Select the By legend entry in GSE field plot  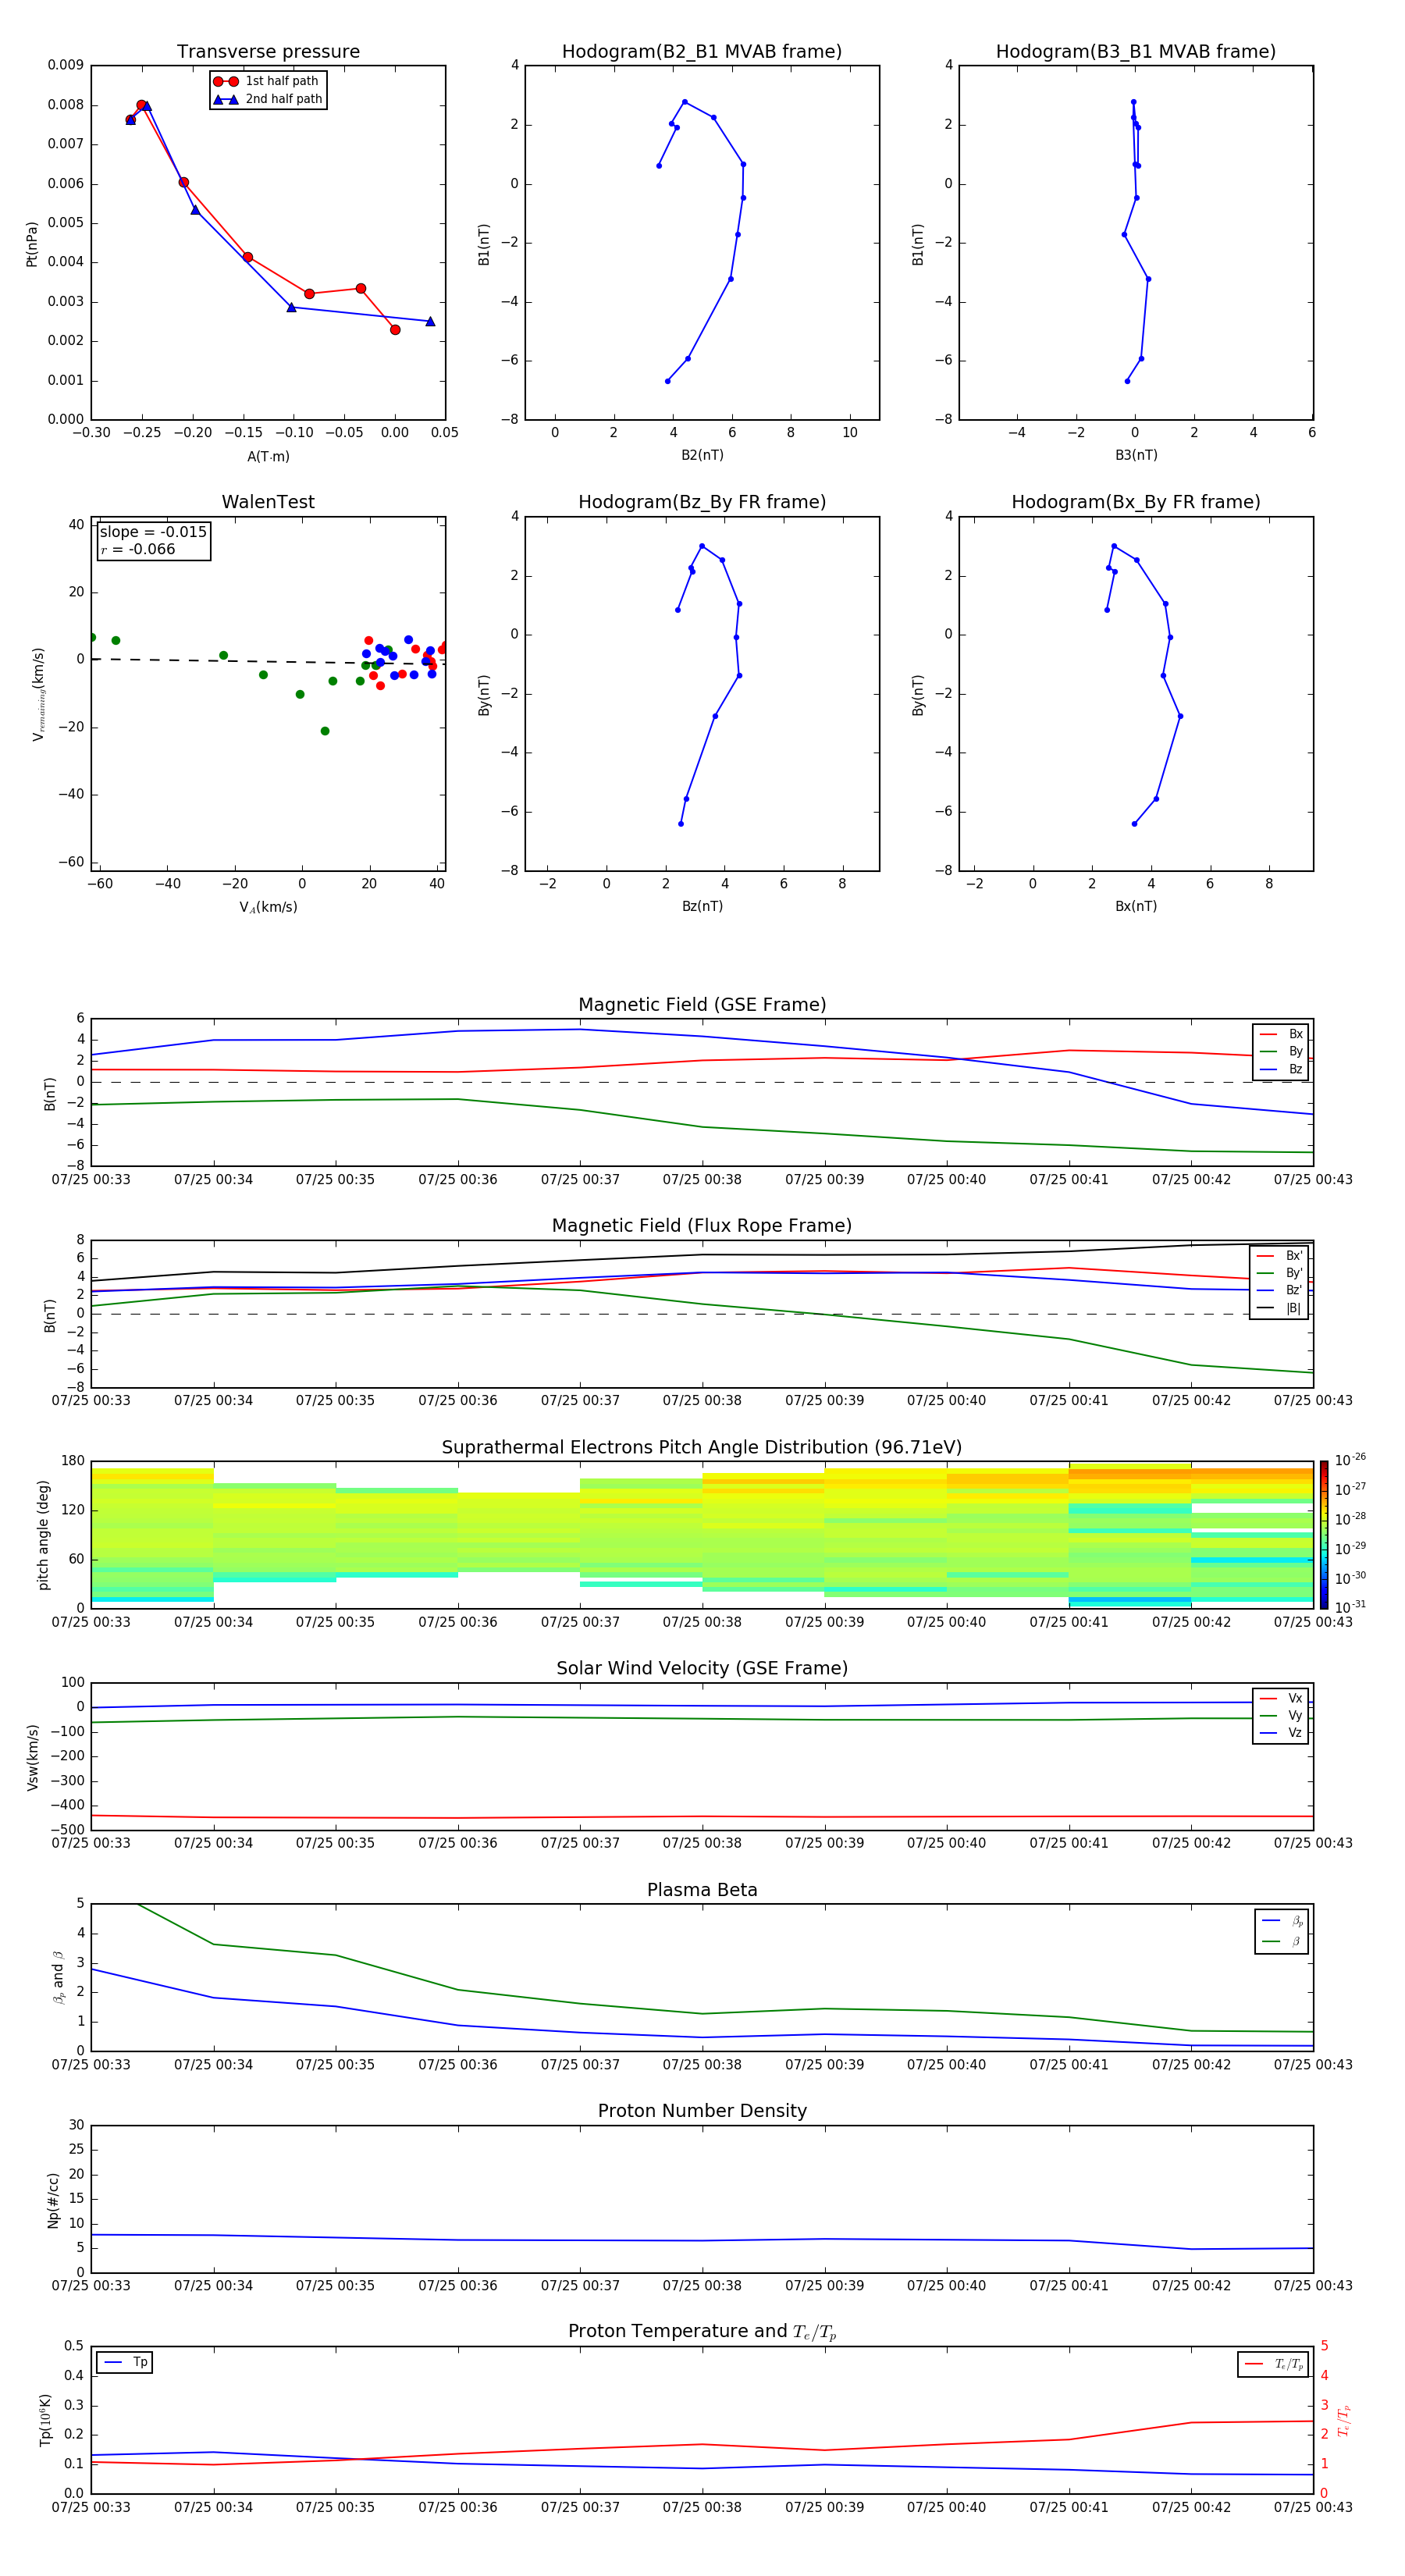[1281, 1051]
